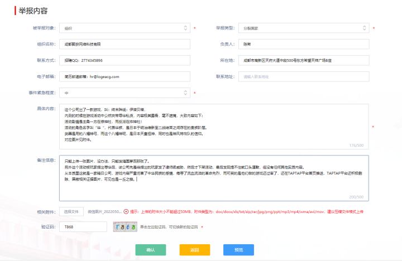
Task: Refresh the captcha image T868
Action: (x=125, y=227)
